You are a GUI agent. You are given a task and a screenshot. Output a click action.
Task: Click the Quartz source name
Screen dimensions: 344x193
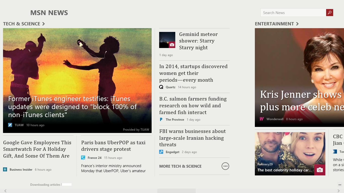click(x=170, y=87)
